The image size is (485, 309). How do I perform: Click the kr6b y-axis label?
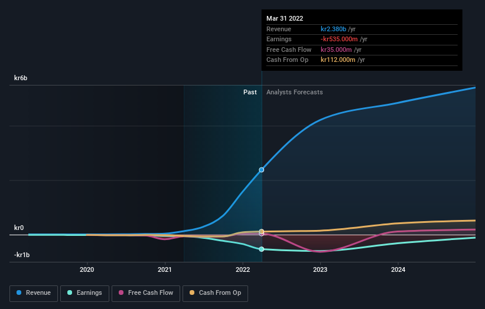(x=21, y=78)
